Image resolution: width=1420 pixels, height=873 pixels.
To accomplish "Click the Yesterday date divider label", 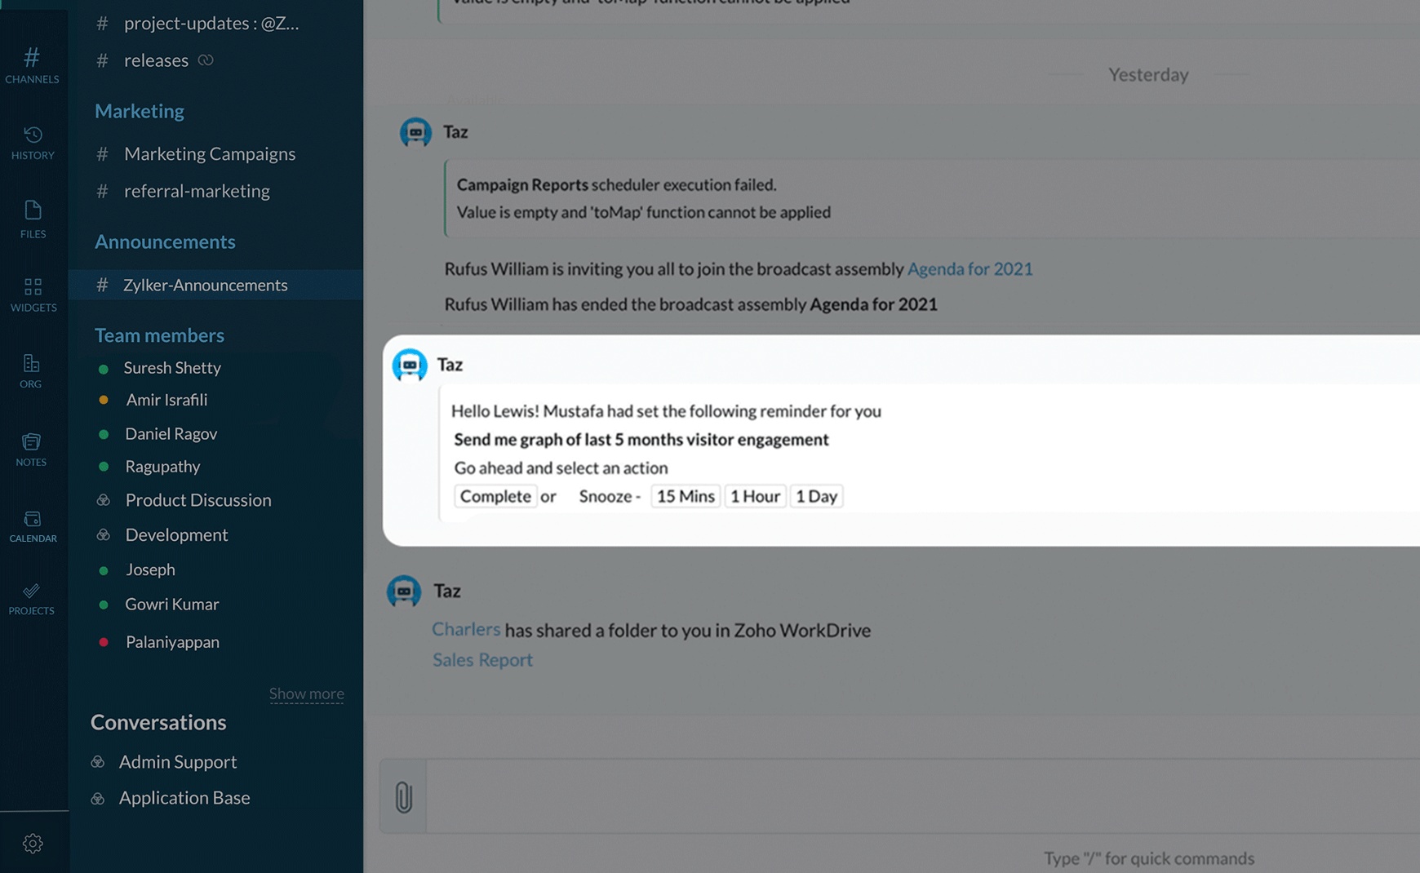I will coord(1148,74).
